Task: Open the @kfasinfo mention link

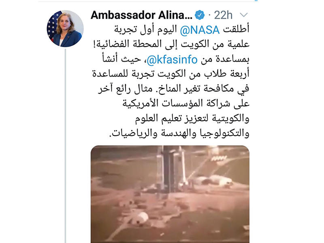Action: (172, 60)
